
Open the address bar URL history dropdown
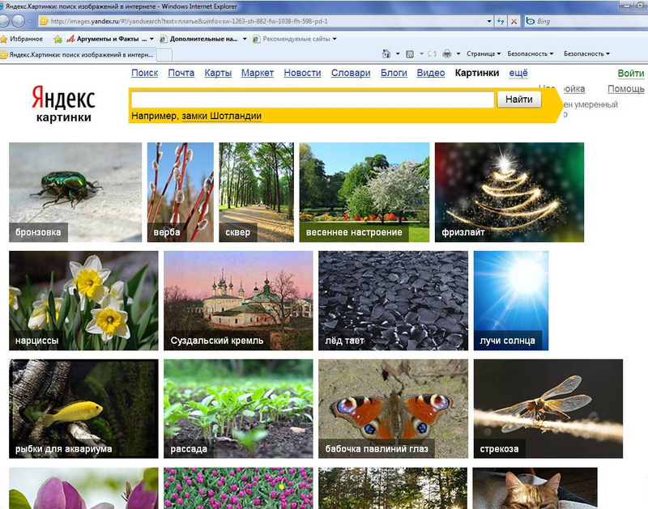click(x=488, y=21)
